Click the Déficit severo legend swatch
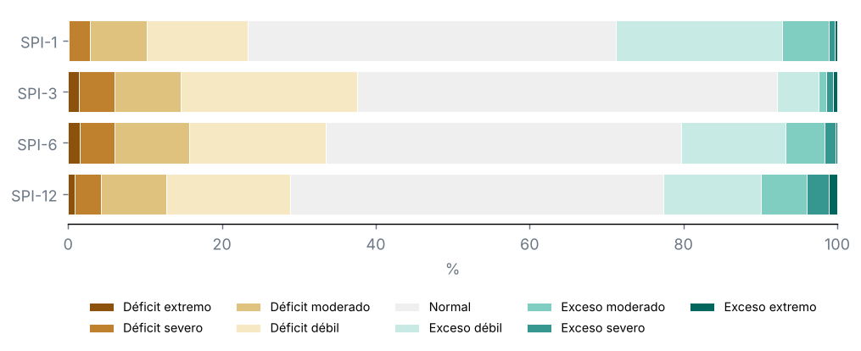 click(x=102, y=328)
